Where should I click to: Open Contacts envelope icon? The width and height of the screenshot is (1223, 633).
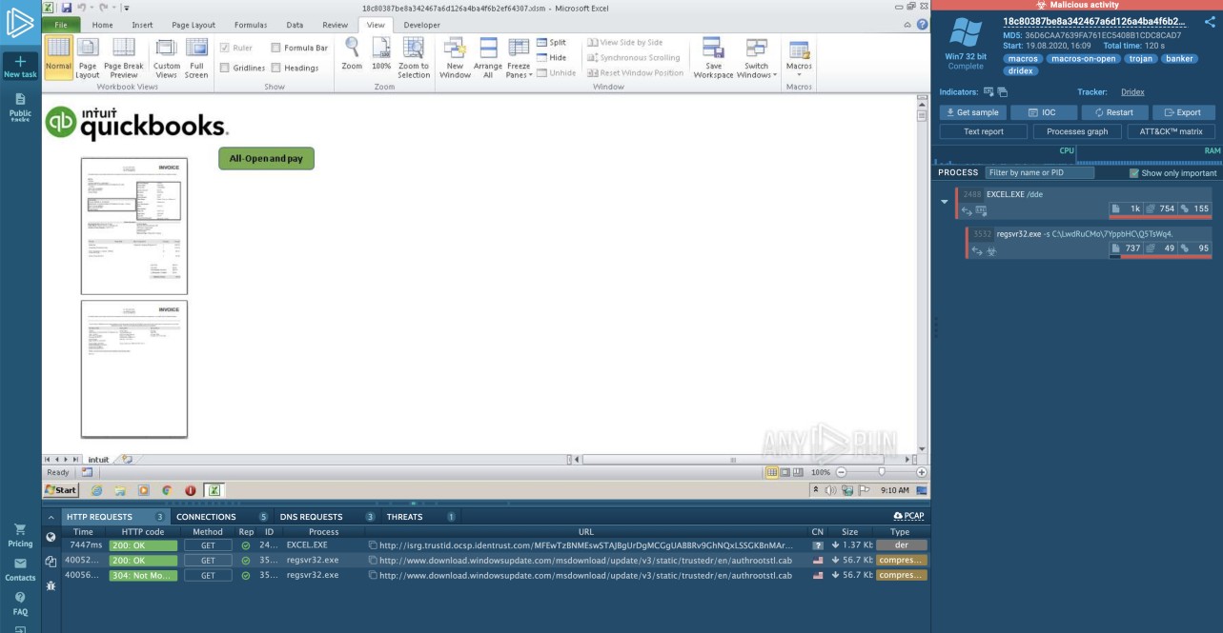tap(20, 569)
